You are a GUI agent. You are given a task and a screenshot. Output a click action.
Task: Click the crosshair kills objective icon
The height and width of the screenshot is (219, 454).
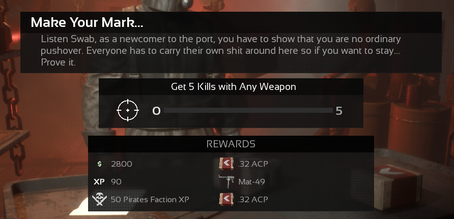tap(128, 110)
